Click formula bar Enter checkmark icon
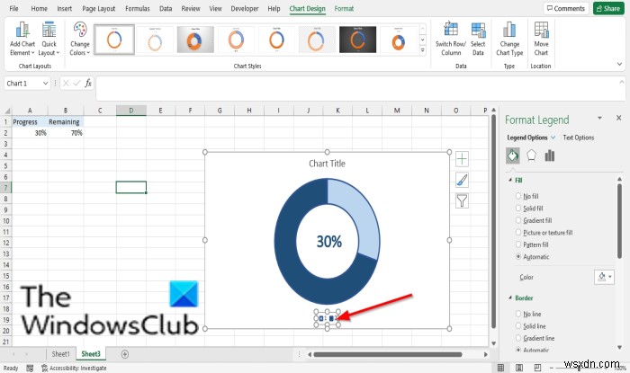 76,84
